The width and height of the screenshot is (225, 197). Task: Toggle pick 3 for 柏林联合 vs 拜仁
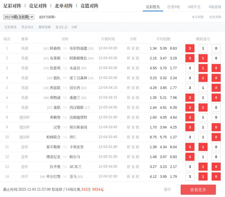click(190, 137)
